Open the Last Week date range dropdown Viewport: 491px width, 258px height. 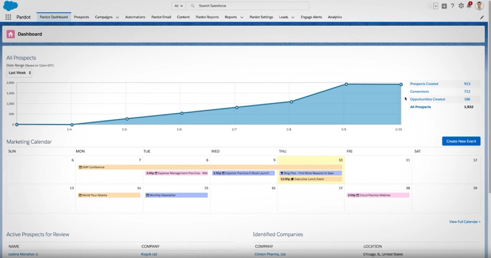(19, 72)
